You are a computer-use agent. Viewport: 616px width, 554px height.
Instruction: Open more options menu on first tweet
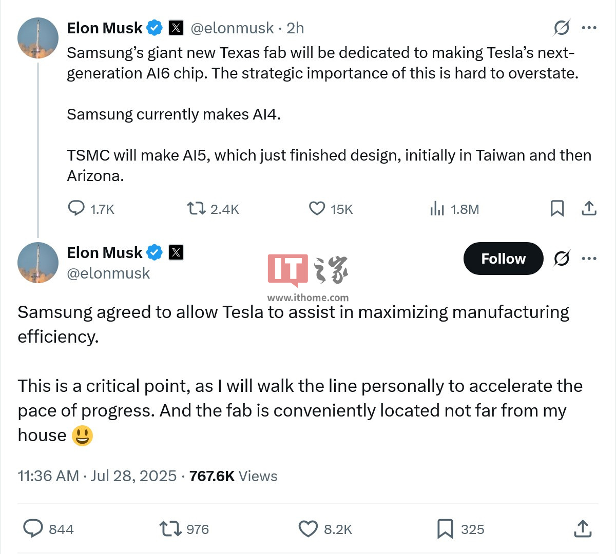pyautogui.click(x=589, y=28)
